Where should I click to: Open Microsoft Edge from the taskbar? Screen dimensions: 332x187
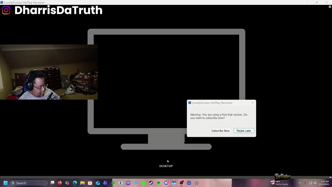75,183
